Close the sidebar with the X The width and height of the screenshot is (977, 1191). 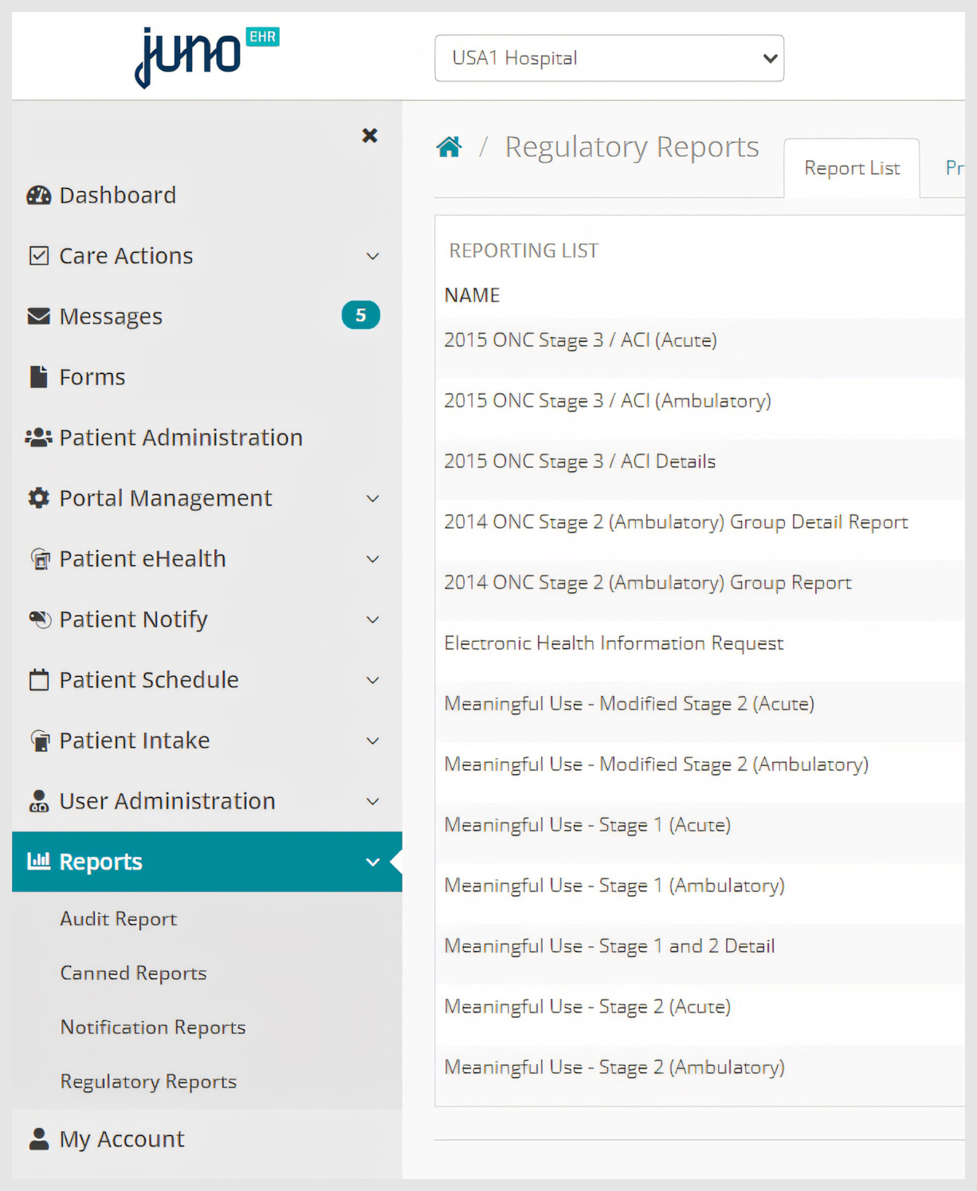tap(369, 136)
